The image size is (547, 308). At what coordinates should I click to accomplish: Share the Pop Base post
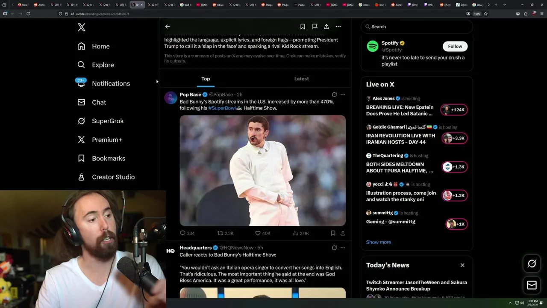point(343,233)
